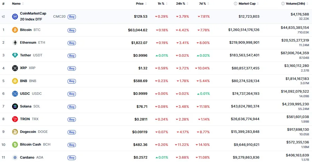Click Tether 1h change 0.01%
The height and width of the screenshot is (162, 312).
tap(162, 55)
